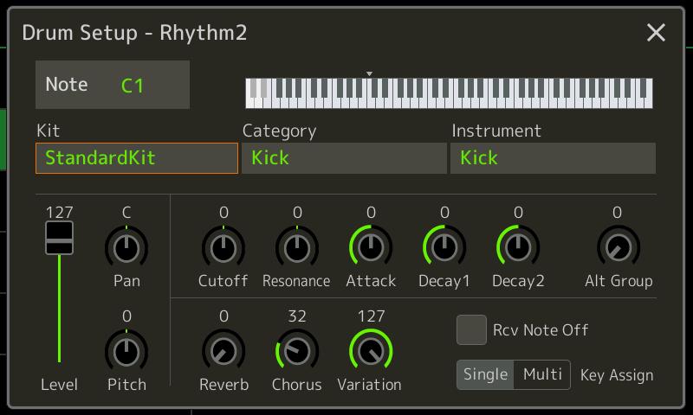Image resolution: width=693 pixels, height=415 pixels.
Task: Click the piano keyboard note display
Action: pos(449,93)
